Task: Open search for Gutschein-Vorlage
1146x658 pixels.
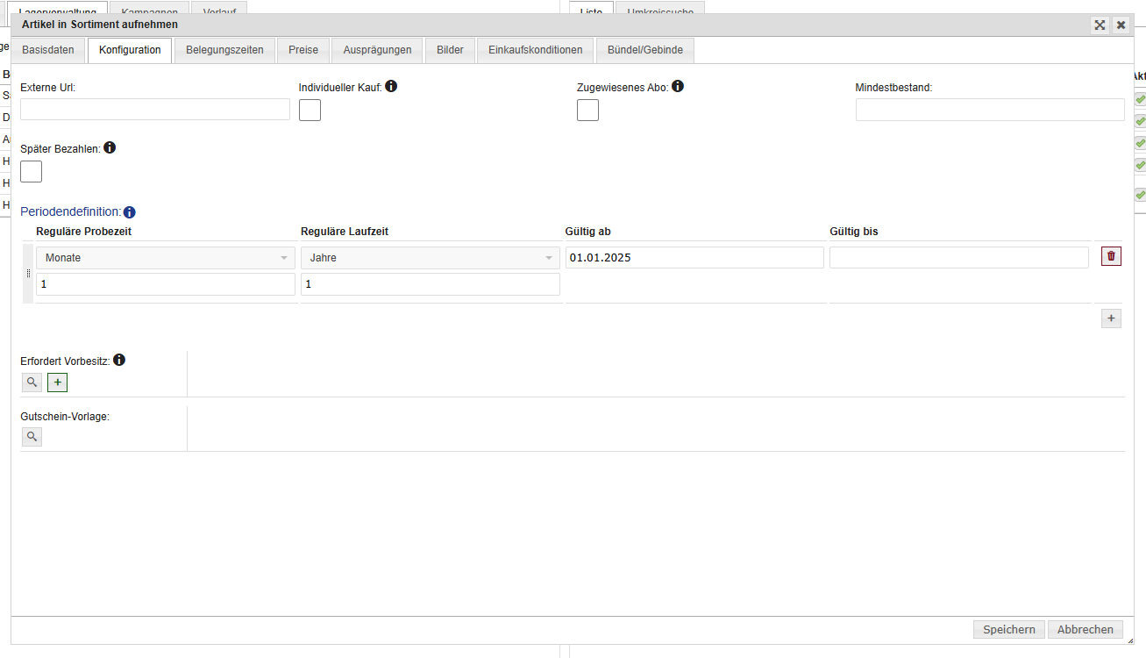Action: point(32,436)
